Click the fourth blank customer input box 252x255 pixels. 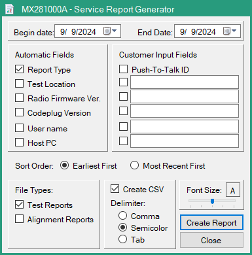[x=185, y=126]
